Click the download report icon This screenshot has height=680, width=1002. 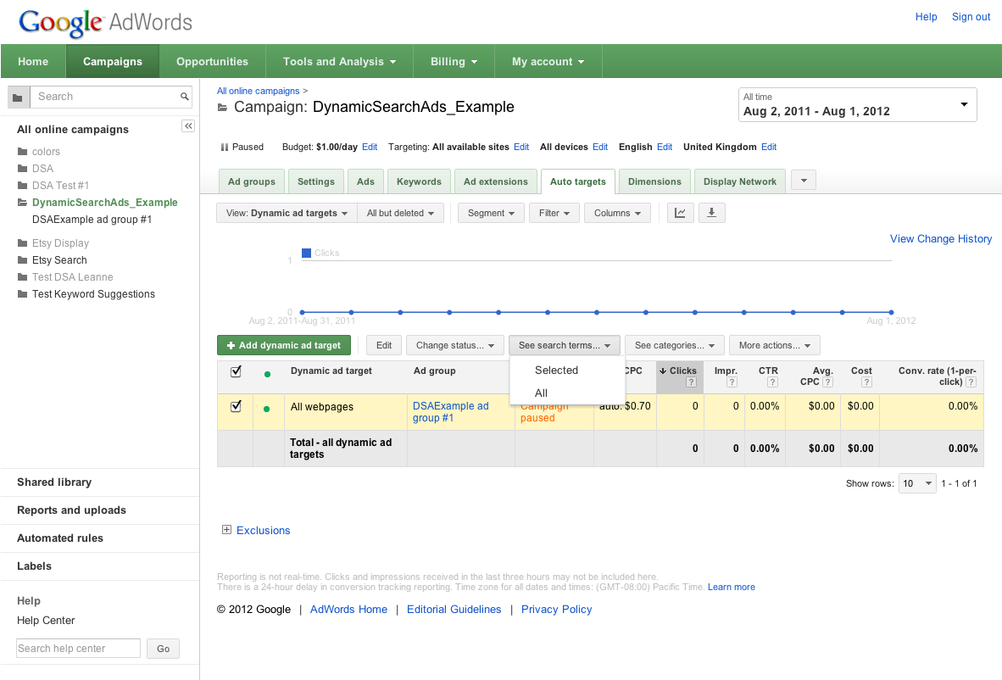pos(711,213)
